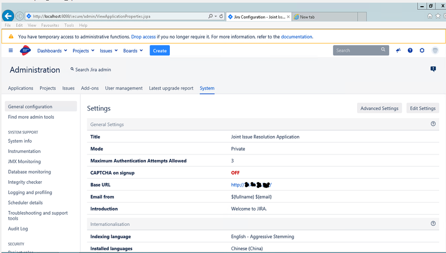Open Troubleshooting and support tools

38,216
